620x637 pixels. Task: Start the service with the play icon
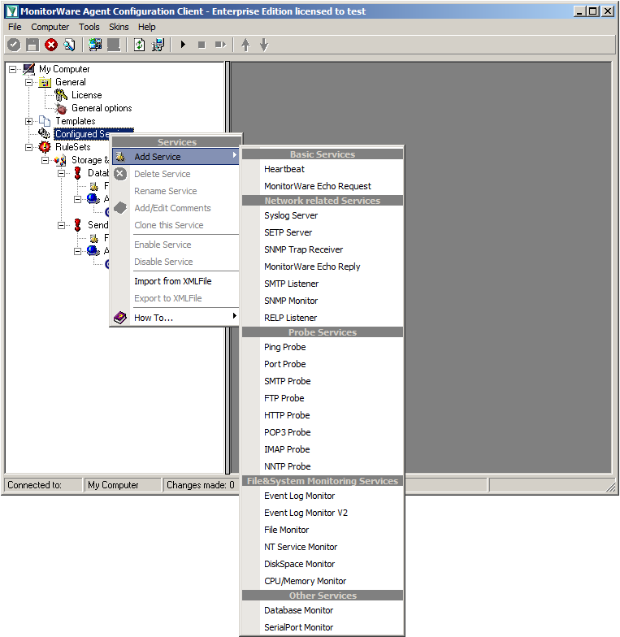tap(183, 45)
